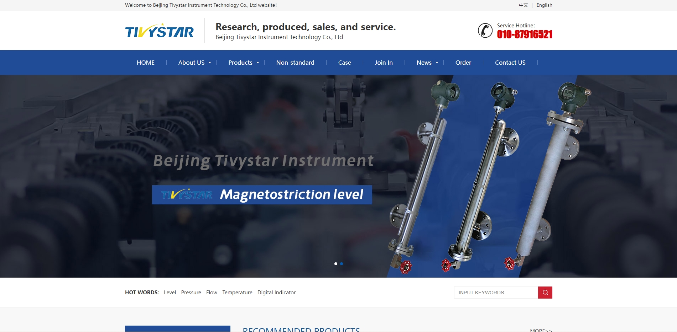The image size is (677, 332).
Task: Open the Products menu item
Action: (x=240, y=63)
